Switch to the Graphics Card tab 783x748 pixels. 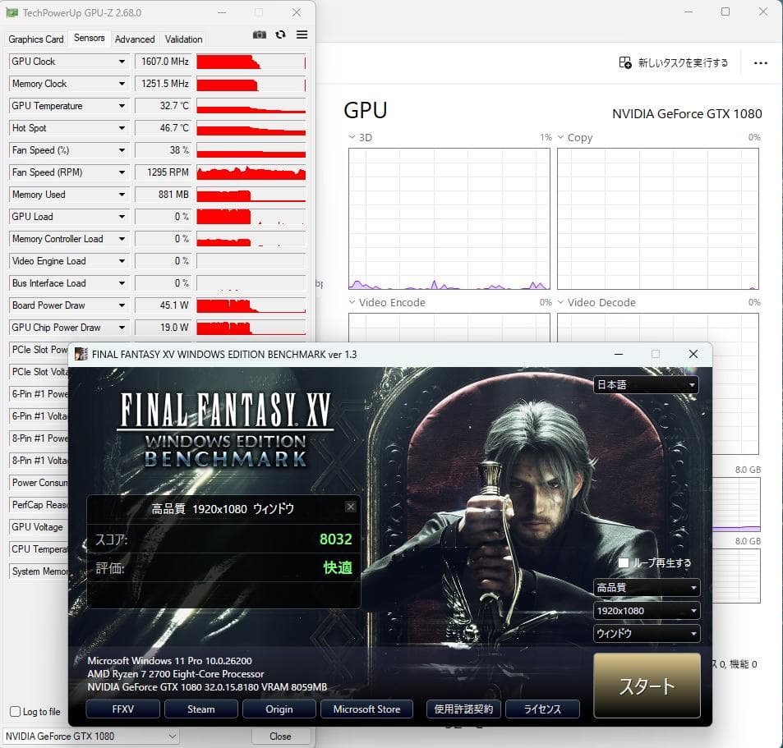(x=36, y=39)
